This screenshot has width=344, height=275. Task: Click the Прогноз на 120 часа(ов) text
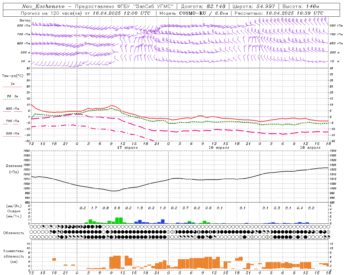coord(52,13)
